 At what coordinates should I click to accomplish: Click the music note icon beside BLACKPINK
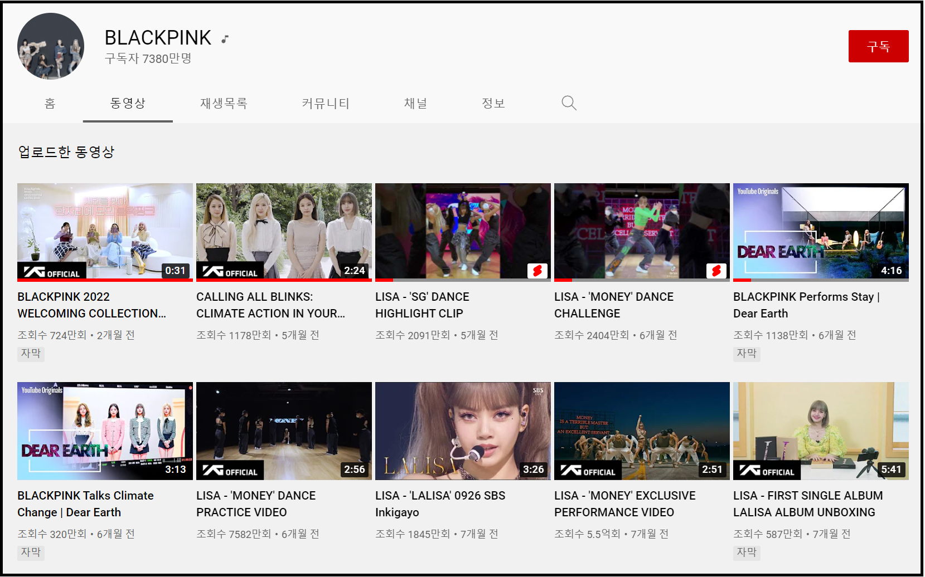225,39
